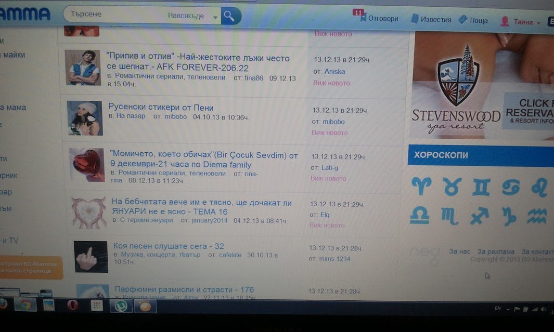The image size is (554, 332).
Task: Open user Elg's profile
Action: (325, 215)
